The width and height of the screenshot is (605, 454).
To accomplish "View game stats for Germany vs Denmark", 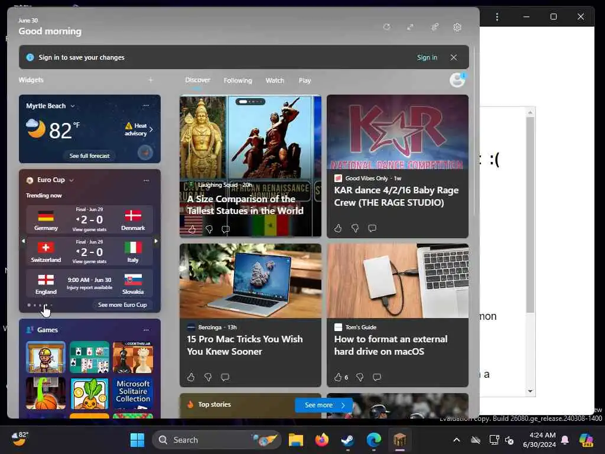I will pos(89,229).
